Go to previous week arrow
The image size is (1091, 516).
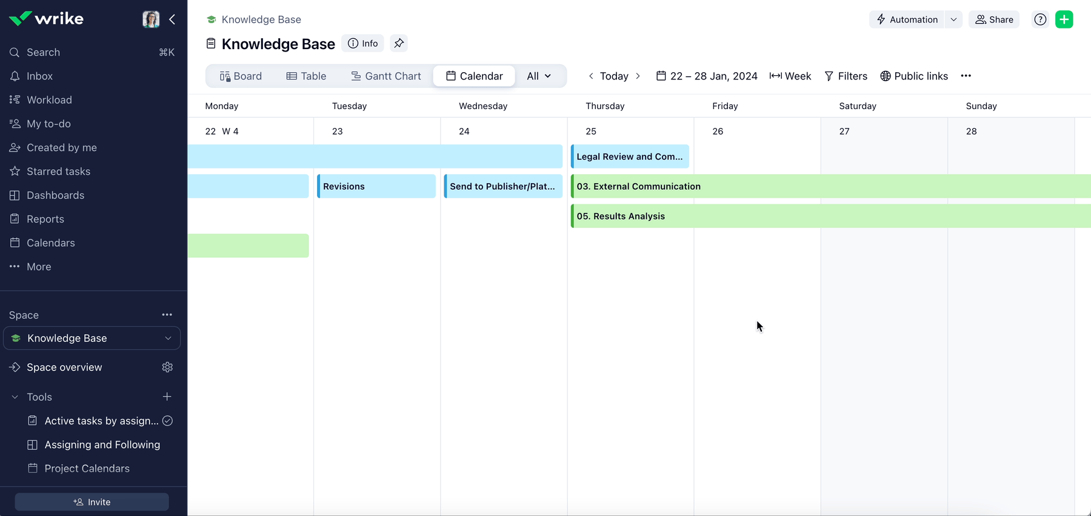click(591, 76)
